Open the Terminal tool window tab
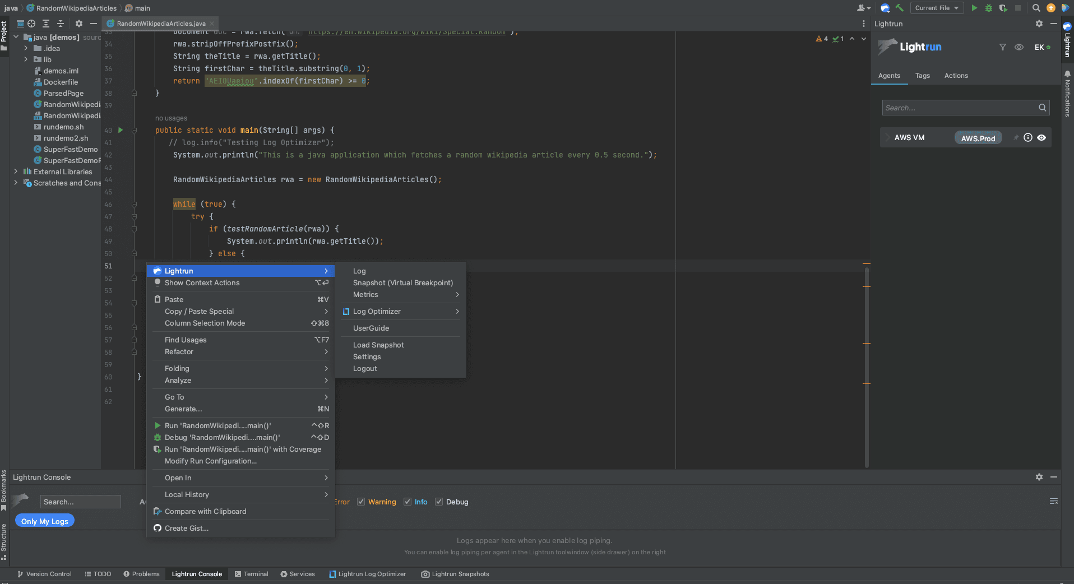This screenshot has height=584, width=1074. point(252,574)
